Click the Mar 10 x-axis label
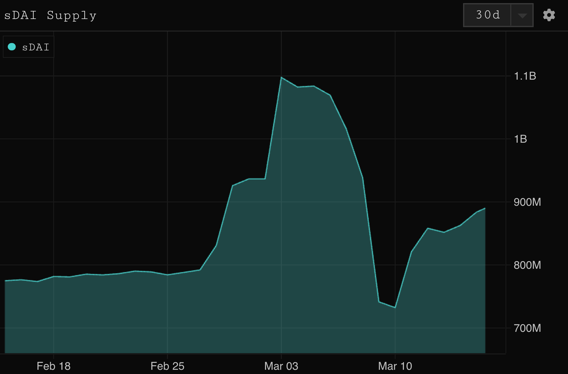This screenshot has height=374, width=568. coord(395,366)
